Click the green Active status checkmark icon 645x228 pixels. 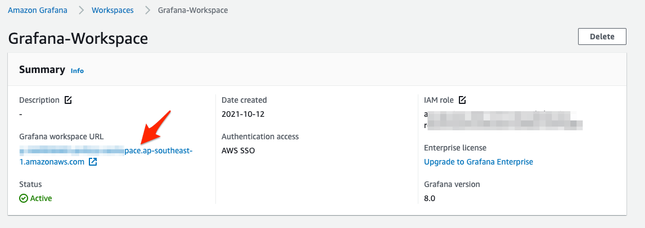pos(24,198)
